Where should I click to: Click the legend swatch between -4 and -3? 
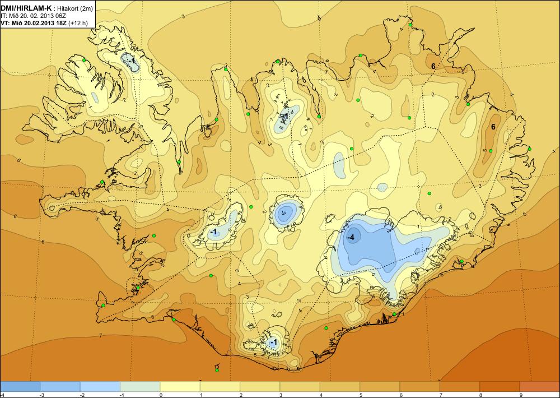(x=20, y=387)
